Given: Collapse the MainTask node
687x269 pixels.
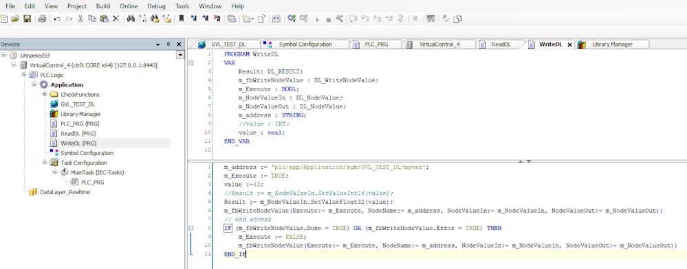Looking at the screenshot, I should [x=54, y=172].
